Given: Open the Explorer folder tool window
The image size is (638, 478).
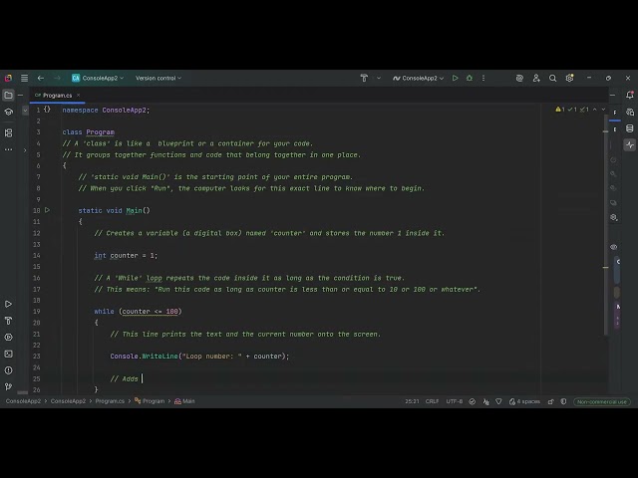Looking at the screenshot, I should click(8, 96).
